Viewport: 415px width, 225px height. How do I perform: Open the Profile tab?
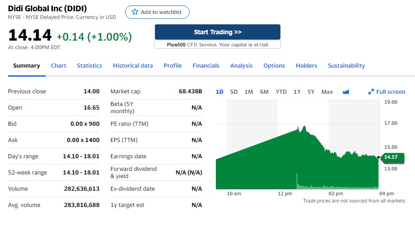coord(173,65)
